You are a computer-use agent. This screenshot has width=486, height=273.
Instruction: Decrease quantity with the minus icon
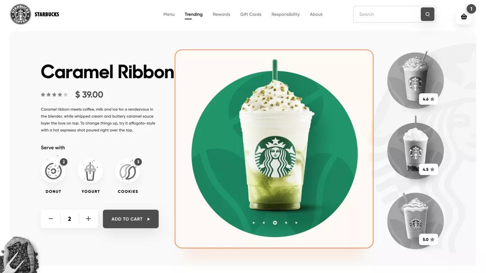51,219
